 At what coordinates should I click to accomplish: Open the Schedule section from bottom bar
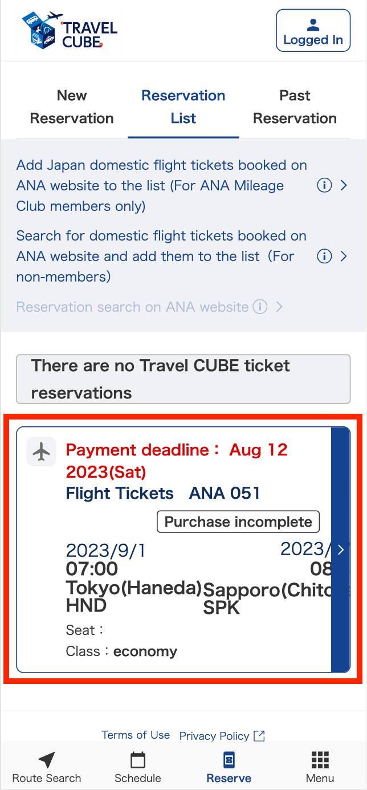pos(137,760)
